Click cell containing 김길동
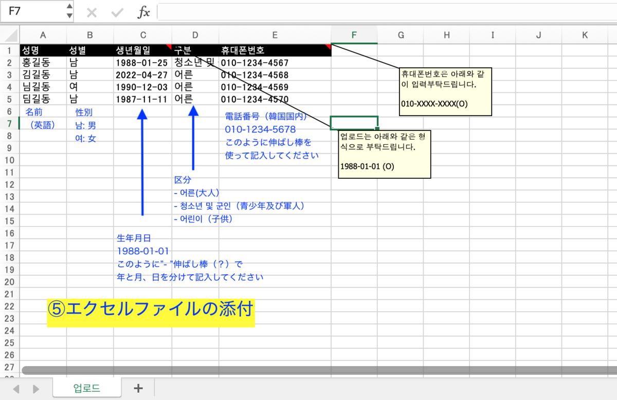The image size is (617, 400). coord(43,74)
